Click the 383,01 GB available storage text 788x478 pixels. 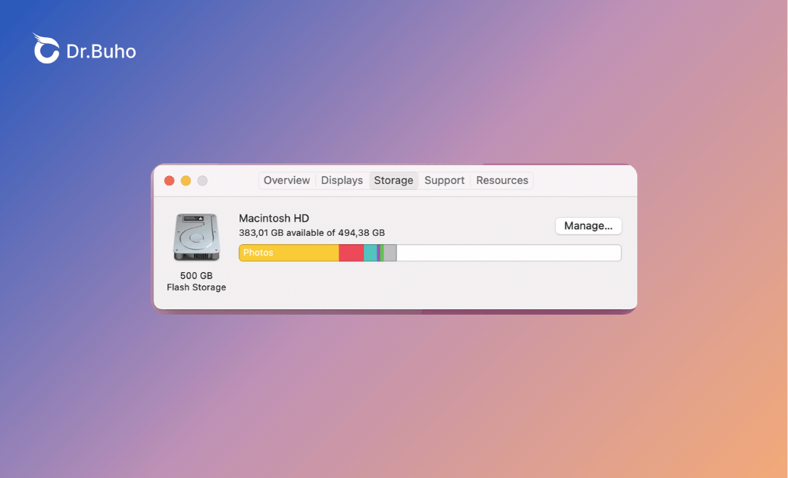tap(311, 233)
